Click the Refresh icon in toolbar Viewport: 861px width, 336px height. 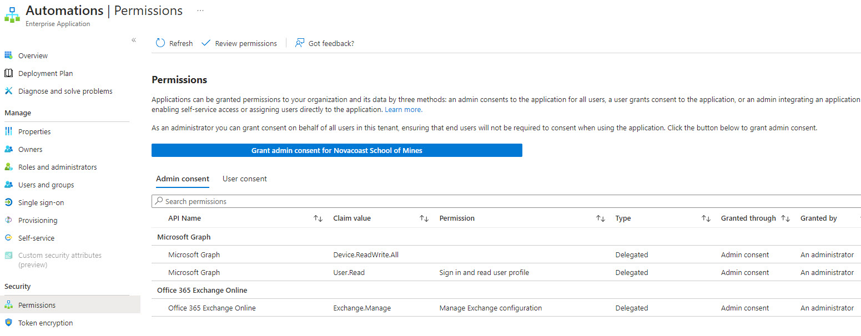click(160, 43)
